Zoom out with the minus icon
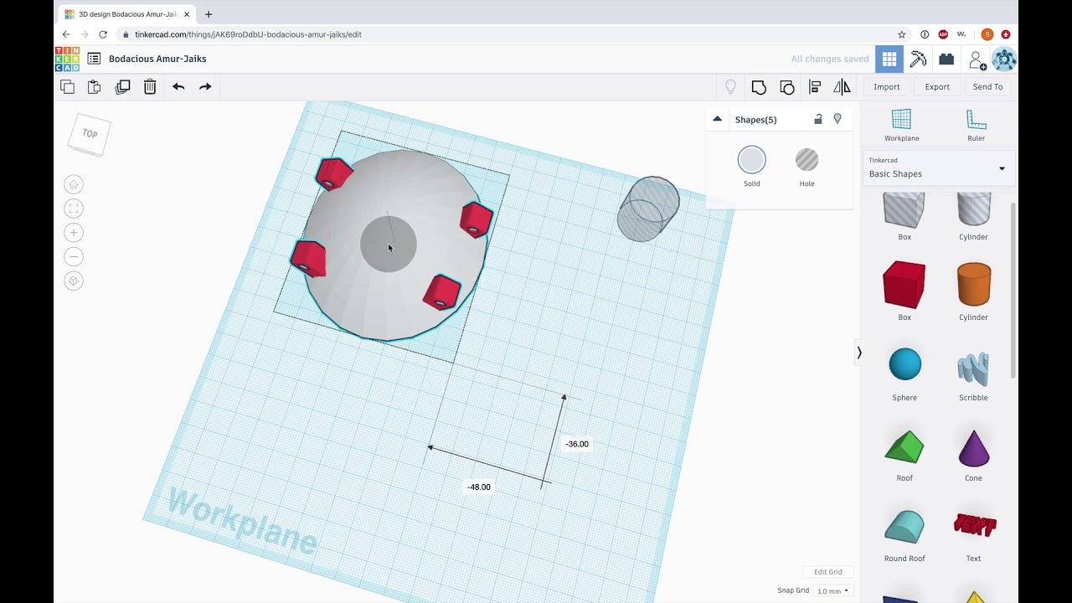The image size is (1072, 603). point(74,257)
